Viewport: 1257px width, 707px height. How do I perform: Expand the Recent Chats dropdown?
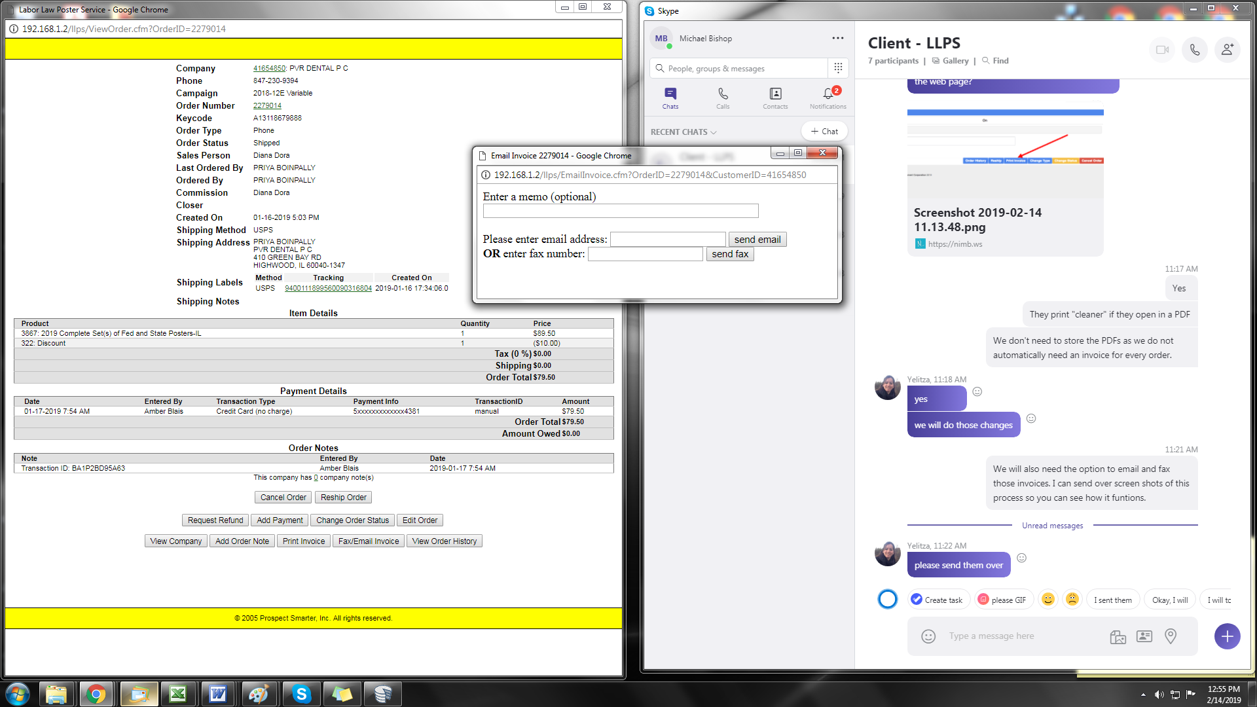[683, 132]
